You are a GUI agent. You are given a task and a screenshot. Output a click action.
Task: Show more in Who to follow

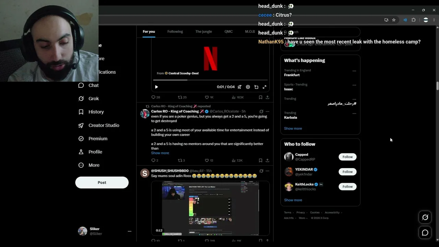point(293,200)
